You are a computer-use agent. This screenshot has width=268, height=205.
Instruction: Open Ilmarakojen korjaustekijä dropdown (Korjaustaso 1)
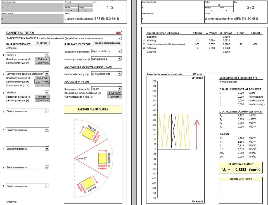click(120, 59)
